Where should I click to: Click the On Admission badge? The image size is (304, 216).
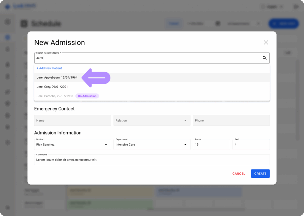[87, 96]
